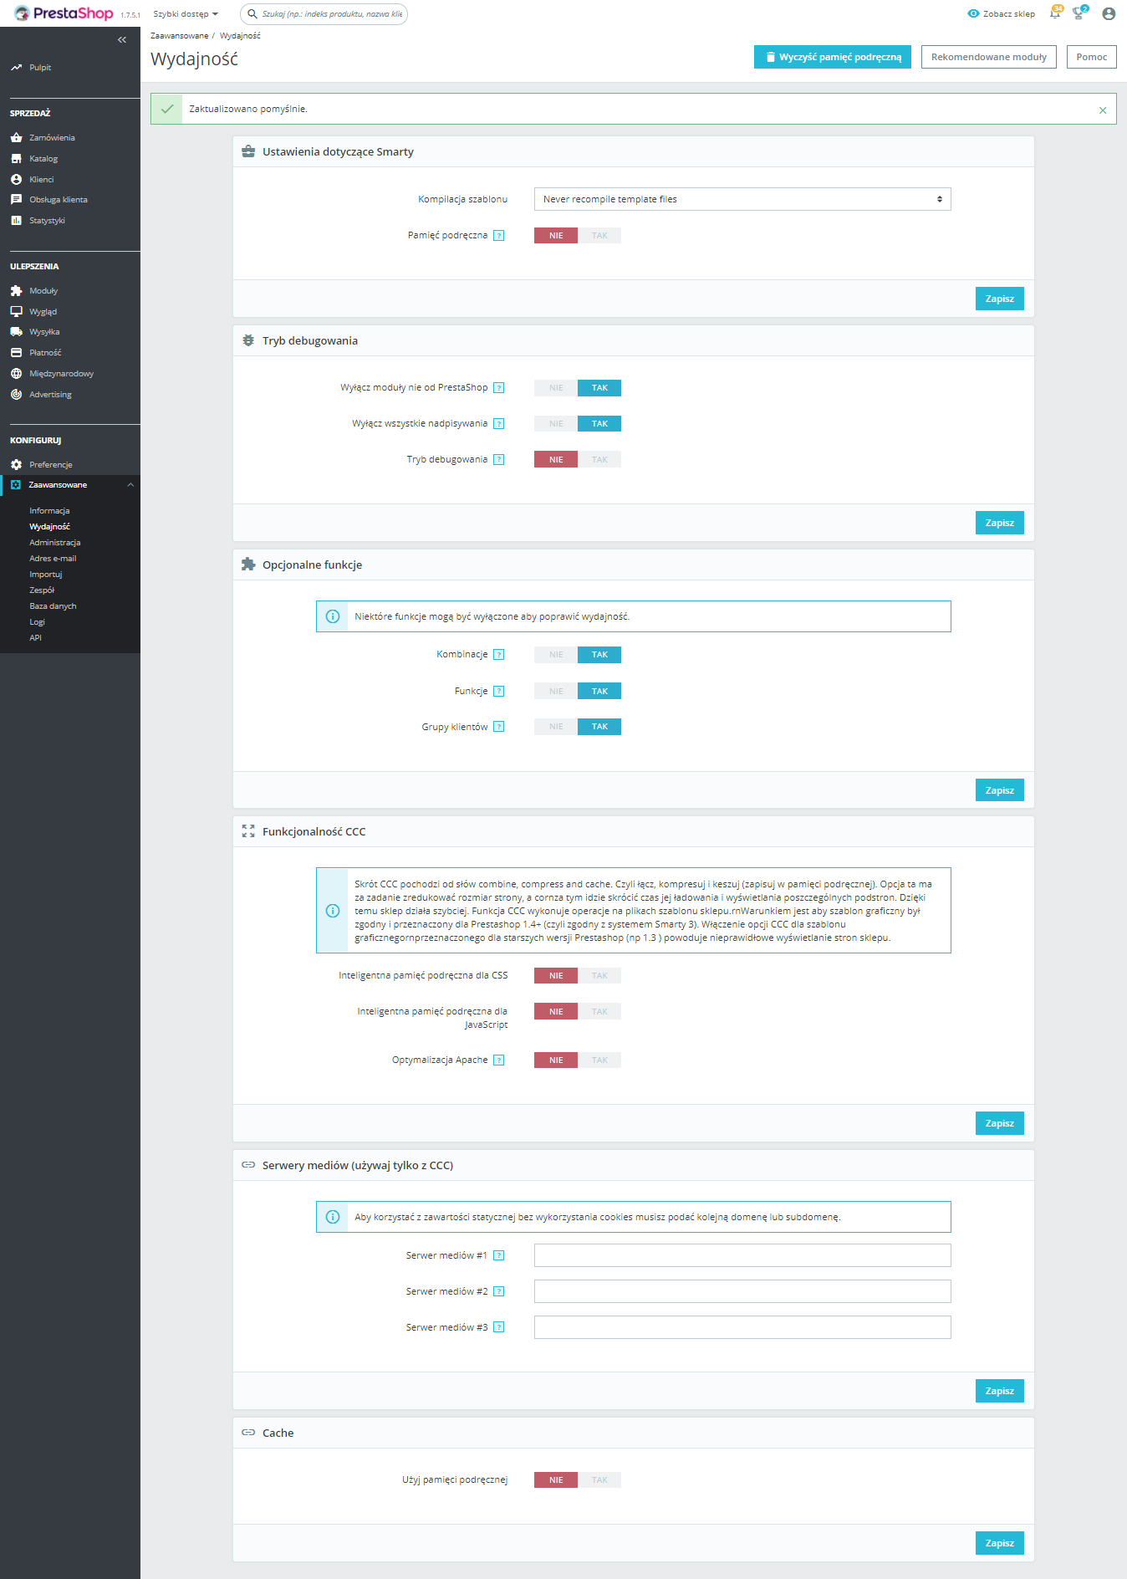Screen dimensions: 1127x1579
Task: Set Wyłącz wszystkie nadpisywania to NIE
Action: 556,424
